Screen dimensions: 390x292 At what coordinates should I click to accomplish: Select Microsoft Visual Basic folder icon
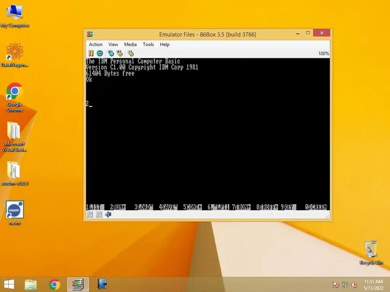(14, 137)
